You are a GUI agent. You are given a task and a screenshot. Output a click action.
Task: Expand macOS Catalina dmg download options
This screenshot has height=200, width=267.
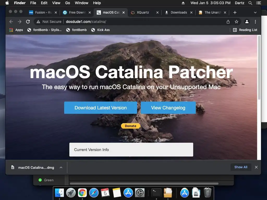pos(61,167)
